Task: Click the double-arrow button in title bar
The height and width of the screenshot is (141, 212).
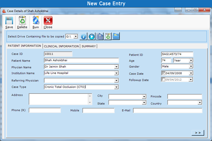Action: 178,10
